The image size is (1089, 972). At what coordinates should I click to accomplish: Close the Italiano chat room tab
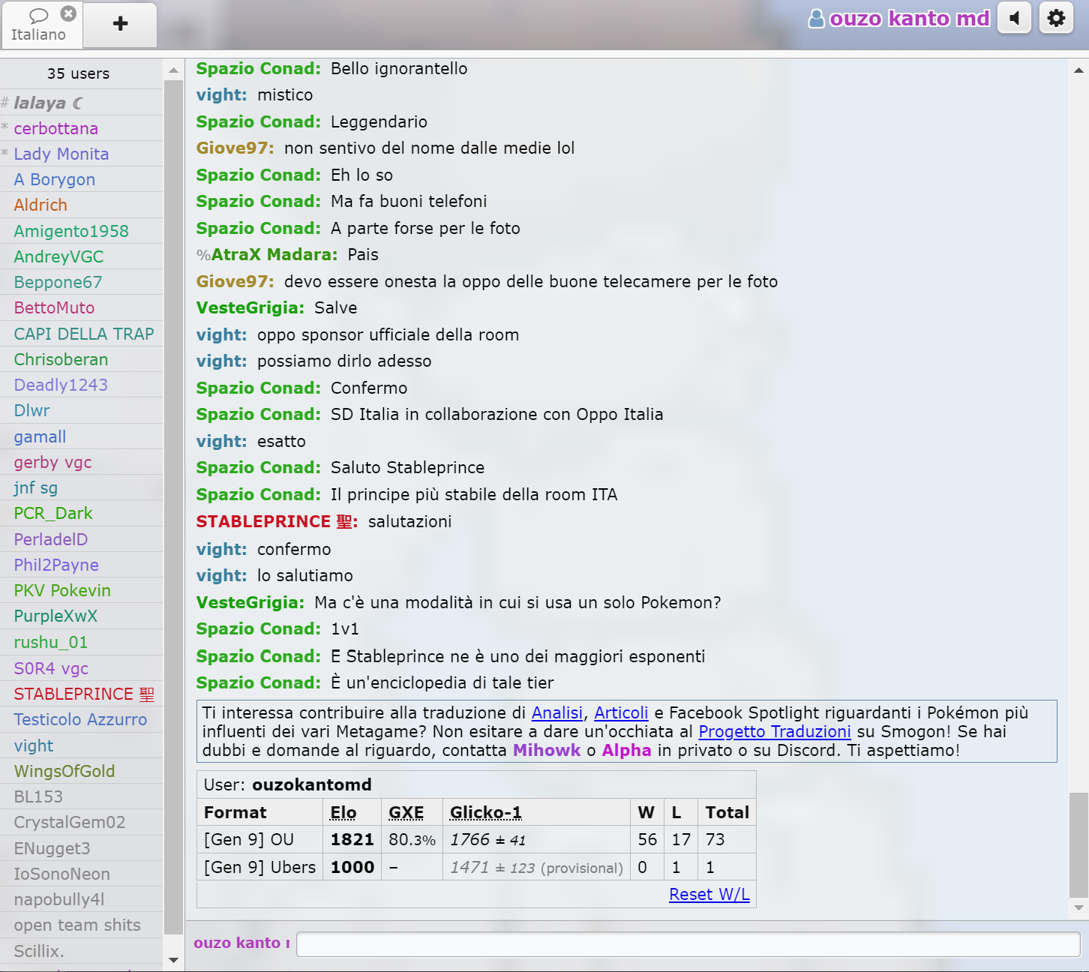point(68,13)
